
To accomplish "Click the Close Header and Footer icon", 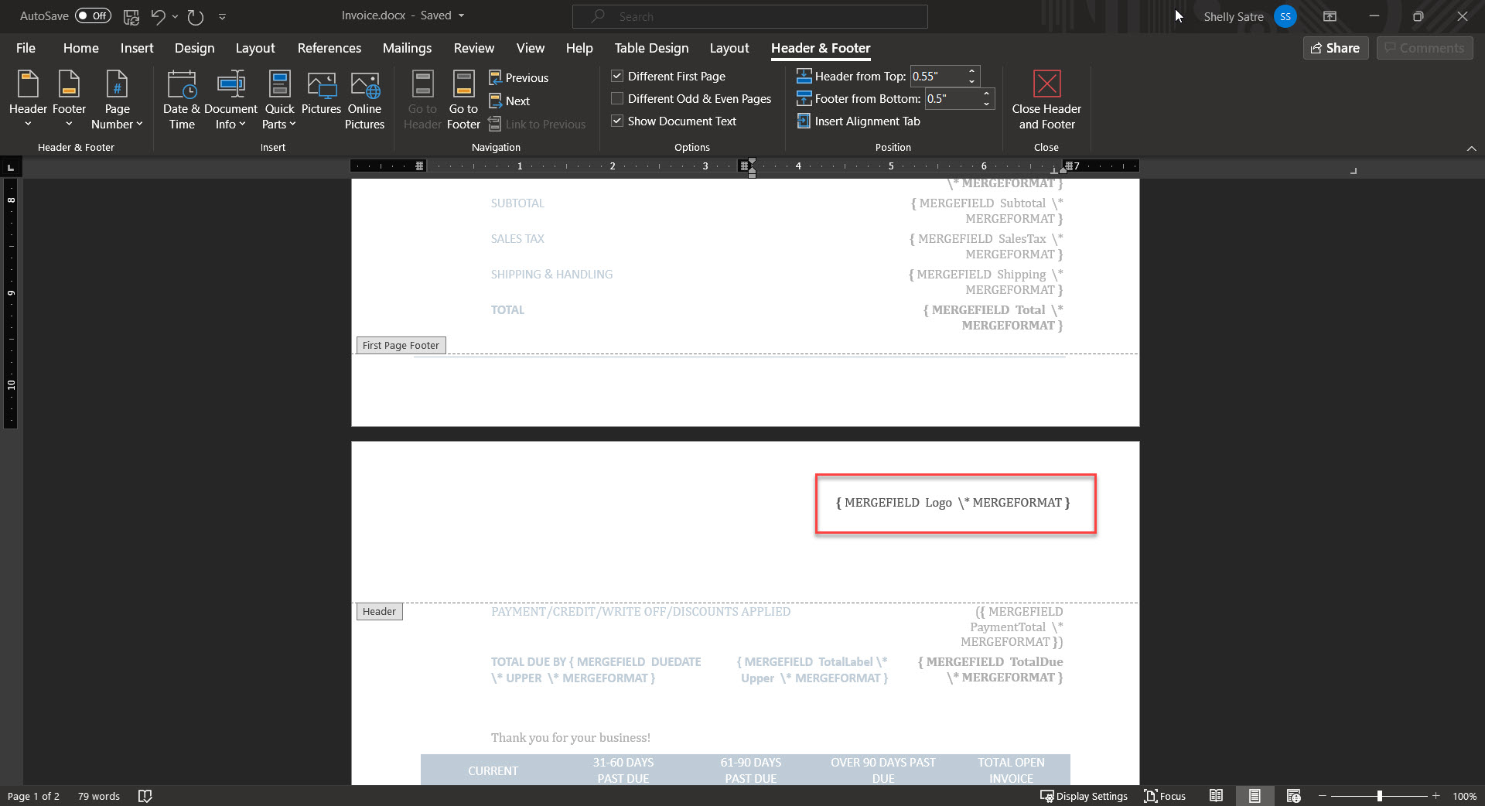I will point(1046,84).
